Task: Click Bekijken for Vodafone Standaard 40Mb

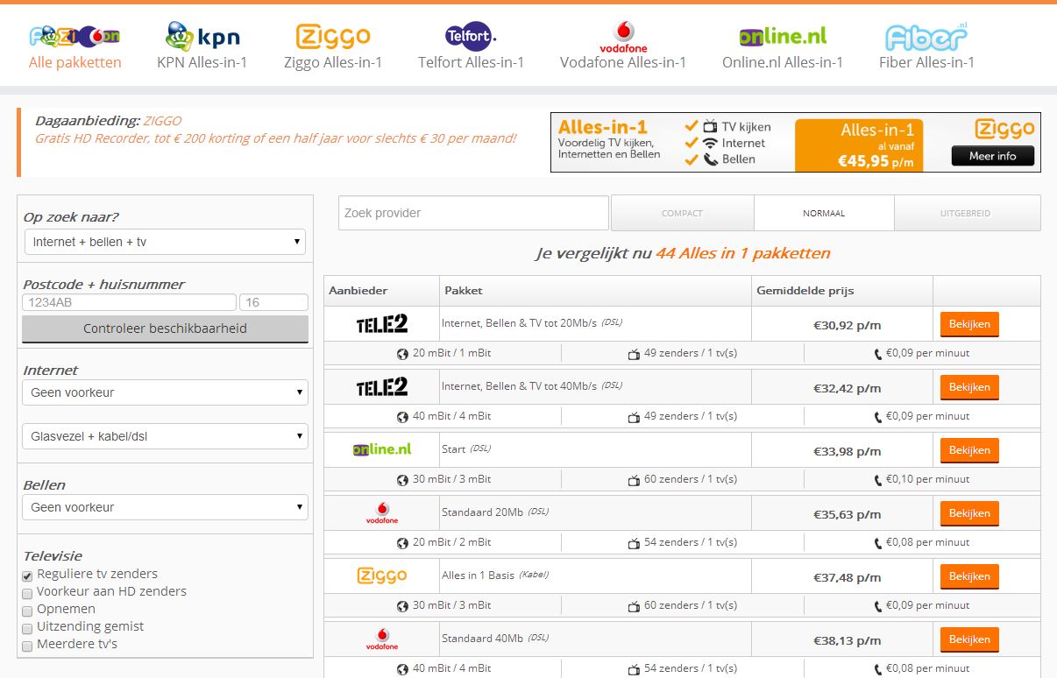Action: click(969, 639)
